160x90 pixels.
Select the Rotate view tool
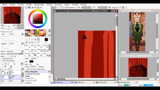pos(32,42)
